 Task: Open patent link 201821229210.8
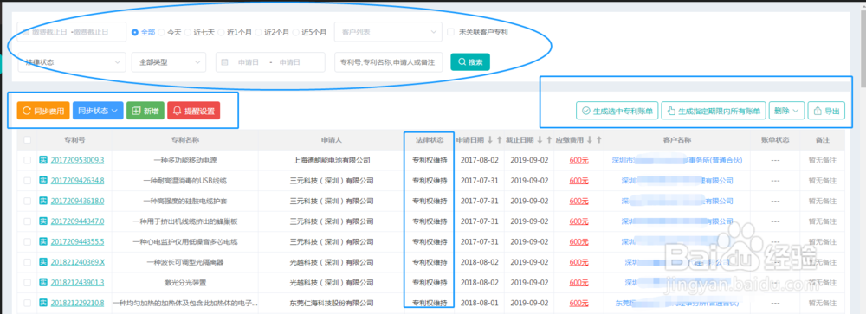[77, 304]
